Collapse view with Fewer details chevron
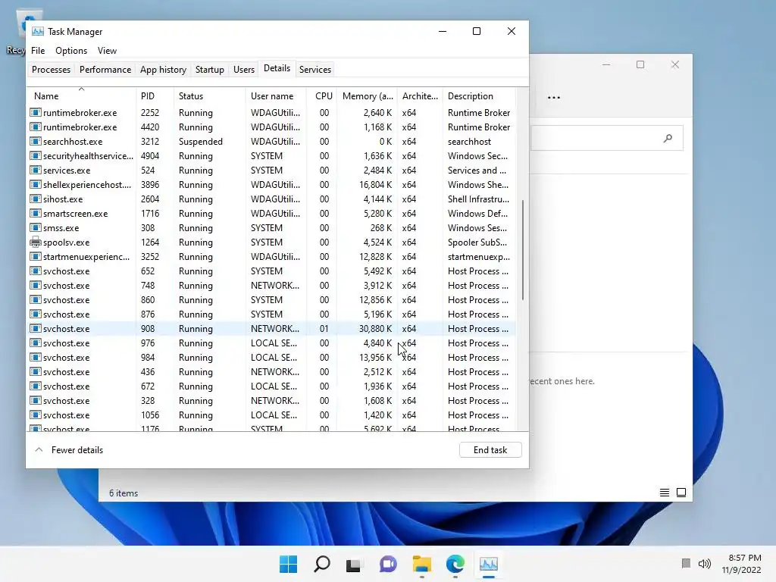The image size is (776, 582). coord(39,450)
